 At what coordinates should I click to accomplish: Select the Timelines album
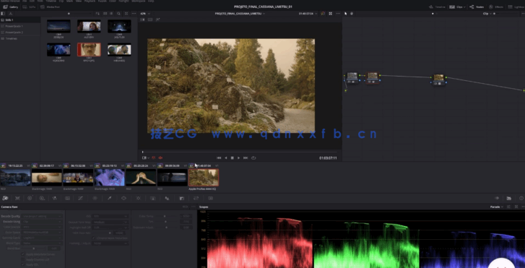pyautogui.click(x=20, y=38)
